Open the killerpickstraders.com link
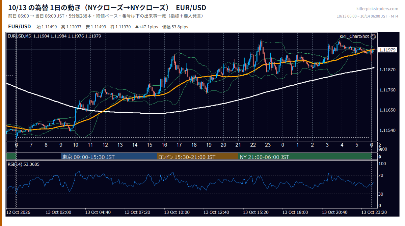Screen dimensions: 405x226 [377, 9]
